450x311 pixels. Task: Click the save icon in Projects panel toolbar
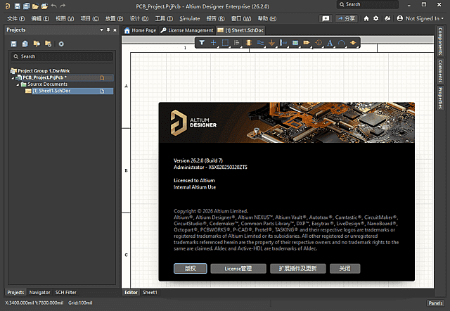tap(13, 44)
